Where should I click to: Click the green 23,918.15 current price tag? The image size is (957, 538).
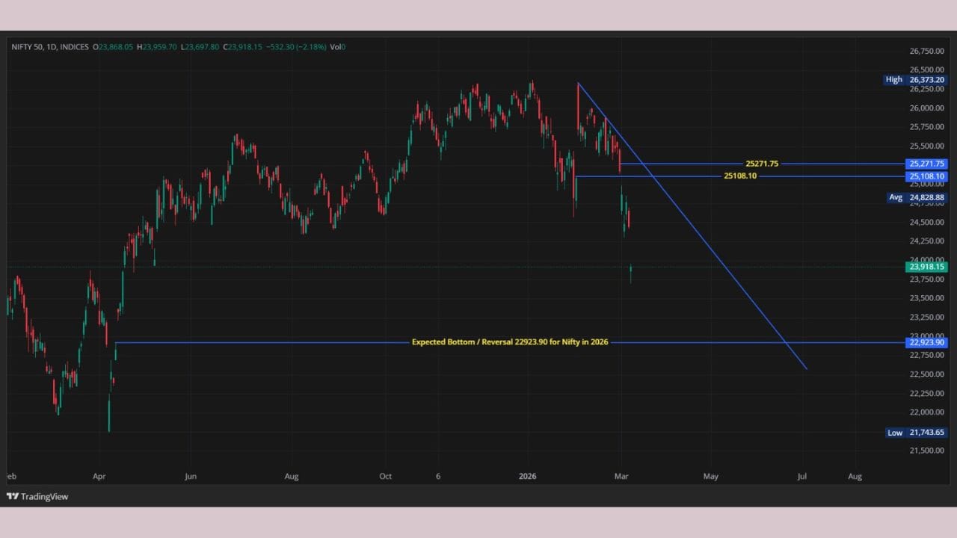[926, 267]
